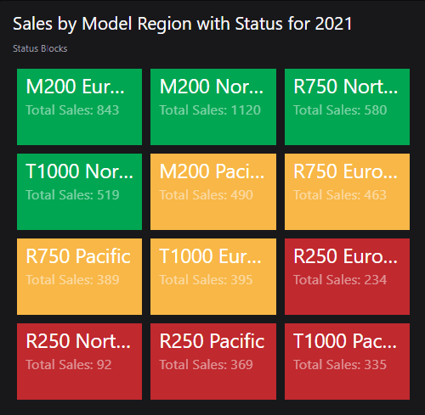The height and width of the screenshot is (415, 425).
Task: Click the M200 Nor... block with 1120 sales
Action: (x=213, y=107)
